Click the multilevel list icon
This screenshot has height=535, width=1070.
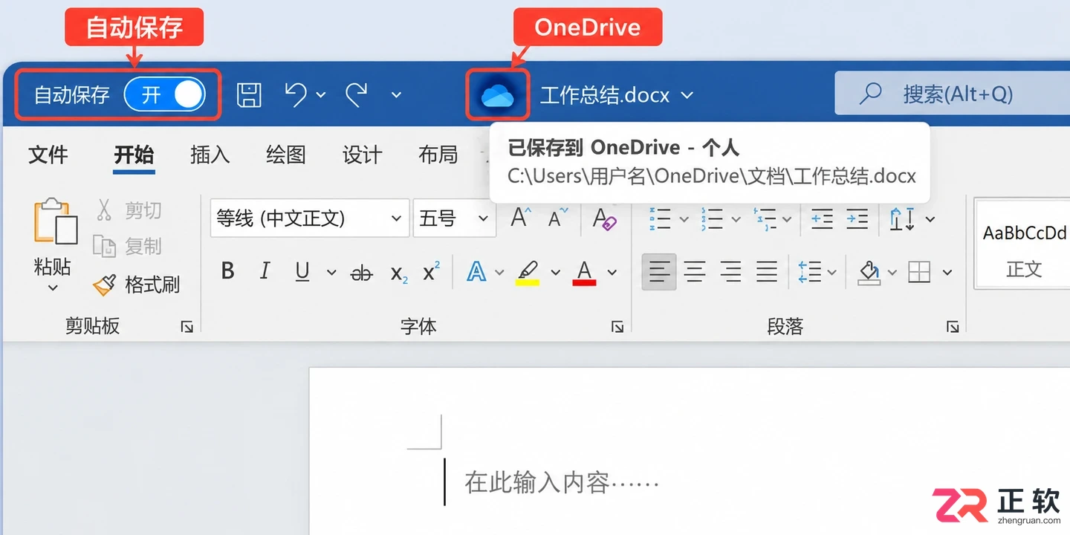click(764, 218)
